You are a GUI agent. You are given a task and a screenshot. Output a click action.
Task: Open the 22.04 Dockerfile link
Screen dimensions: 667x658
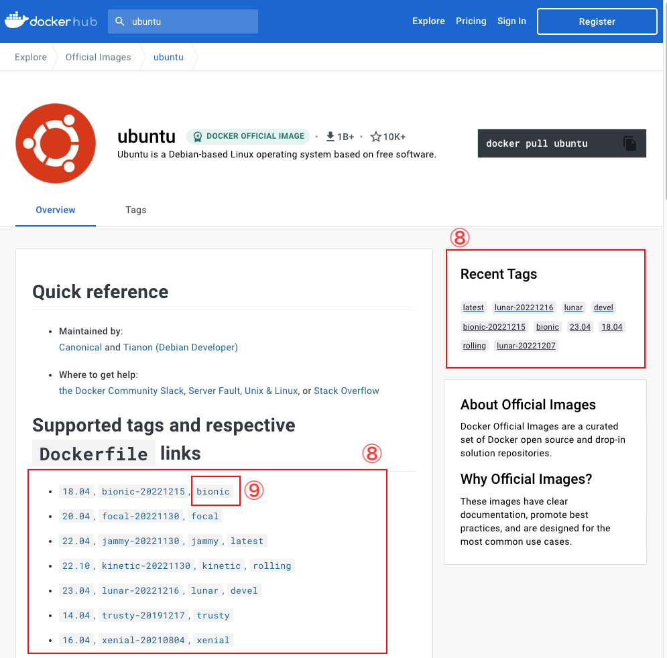[x=76, y=541]
